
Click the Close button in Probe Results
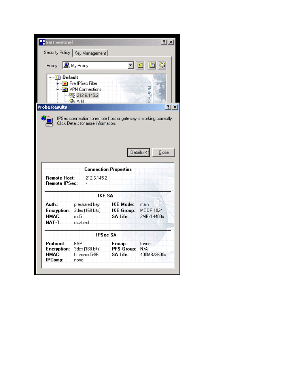pos(164,153)
